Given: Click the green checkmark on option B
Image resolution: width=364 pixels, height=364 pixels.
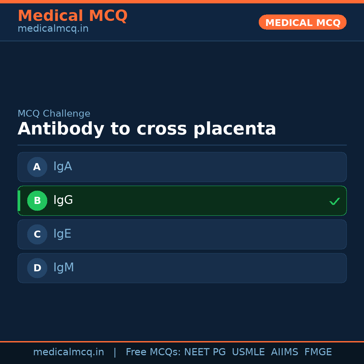Looking at the screenshot, I should coord(335,201).
